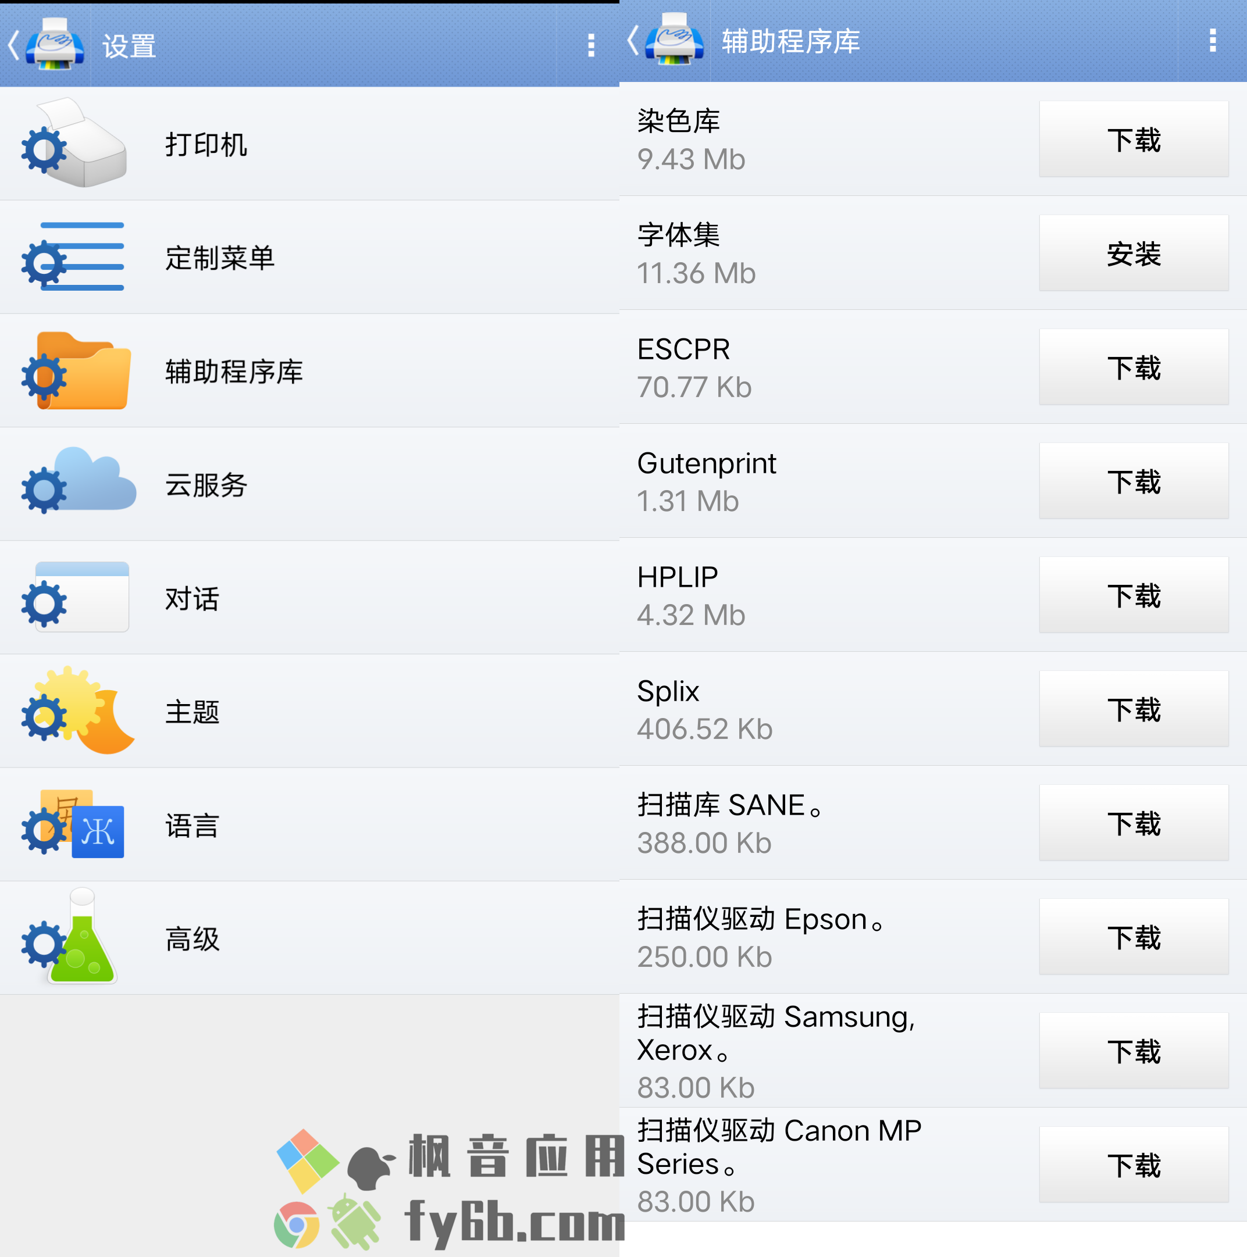Select the 定制菜单 entry
Image resolution: width=1247 pixels, height=1257 pixels.
[x=310, y=258]
